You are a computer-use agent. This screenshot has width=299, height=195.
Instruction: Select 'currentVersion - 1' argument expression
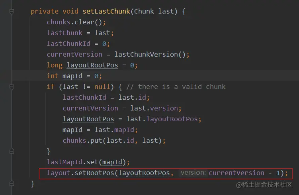244,173
